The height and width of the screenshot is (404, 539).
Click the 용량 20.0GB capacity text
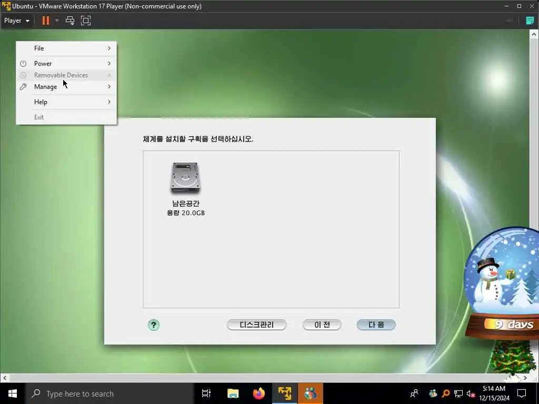click(x=186, y=213)
